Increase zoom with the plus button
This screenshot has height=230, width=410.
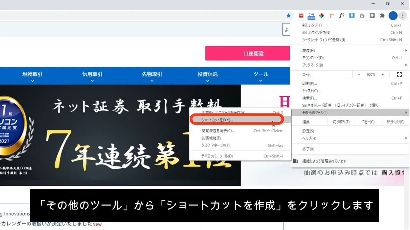tap(383, 74)
